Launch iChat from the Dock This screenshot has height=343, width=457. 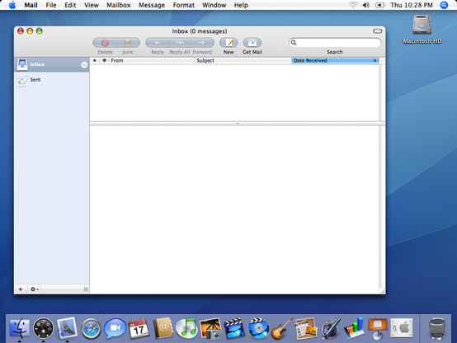115,328
